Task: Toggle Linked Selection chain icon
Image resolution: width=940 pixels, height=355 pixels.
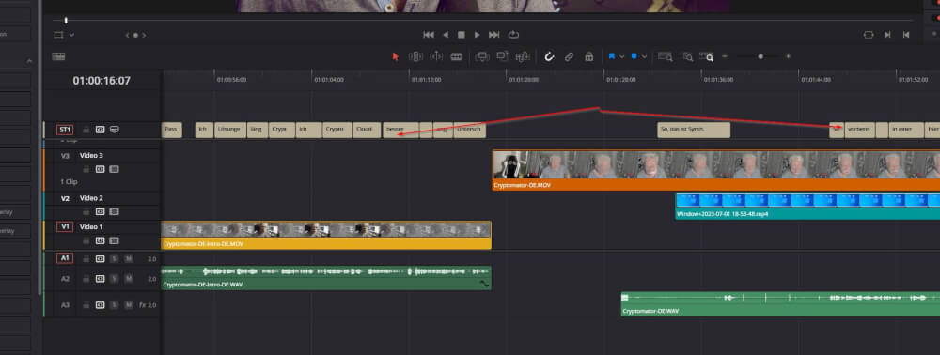Action: pyautogui.click(x=570, y=56)
